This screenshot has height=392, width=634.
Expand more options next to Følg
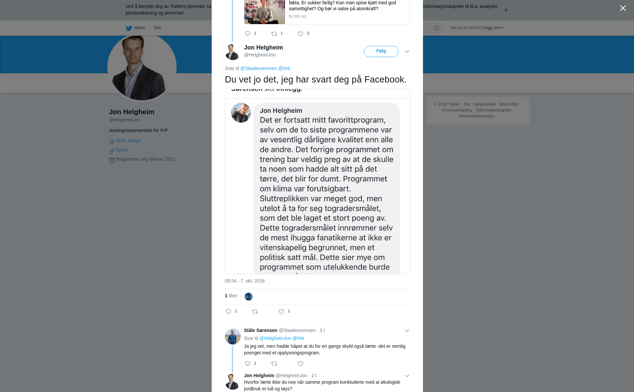click(x=407, y=51)
